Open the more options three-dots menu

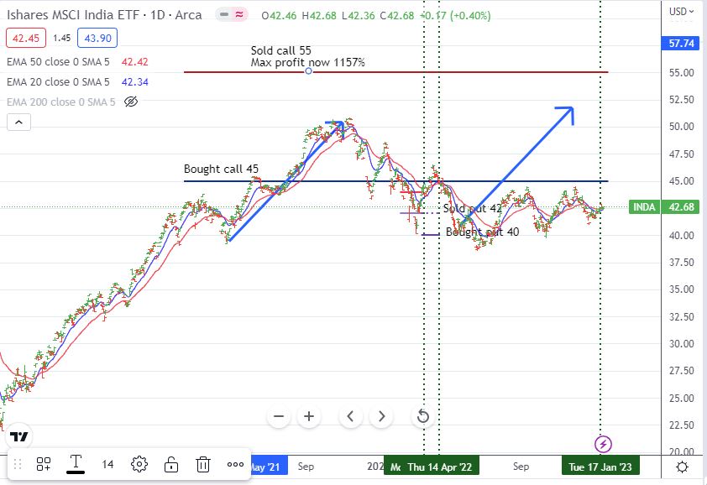(235, 464)
